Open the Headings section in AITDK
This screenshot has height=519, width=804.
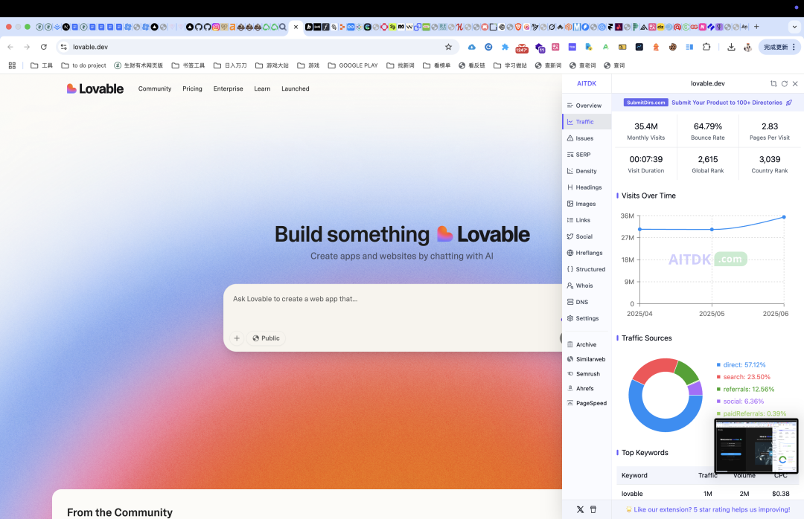point(584,187)
